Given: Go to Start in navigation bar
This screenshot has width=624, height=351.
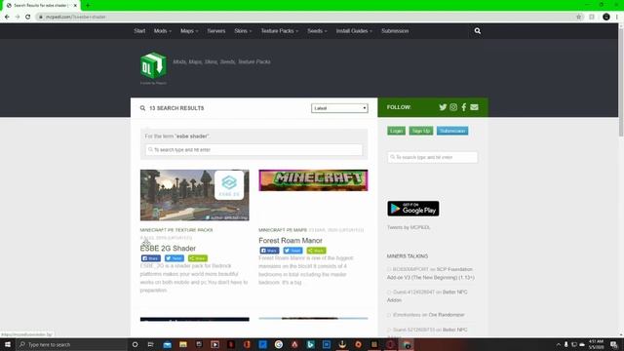Looking at the screenshot, I should click(x=139, y=31).
